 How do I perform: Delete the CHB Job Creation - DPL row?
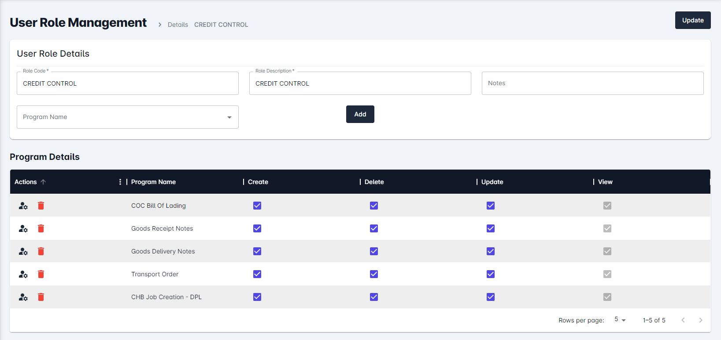point(41,297)
